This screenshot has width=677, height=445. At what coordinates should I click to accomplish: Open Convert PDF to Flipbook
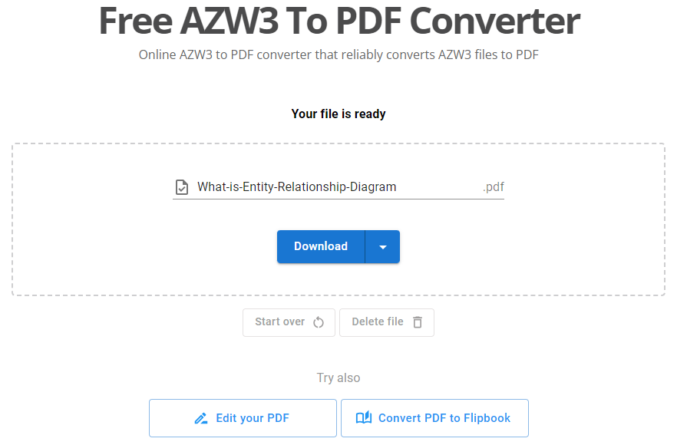(x=434, y=418)
